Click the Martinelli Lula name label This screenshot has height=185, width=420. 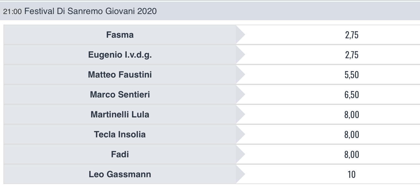point(120,115)
